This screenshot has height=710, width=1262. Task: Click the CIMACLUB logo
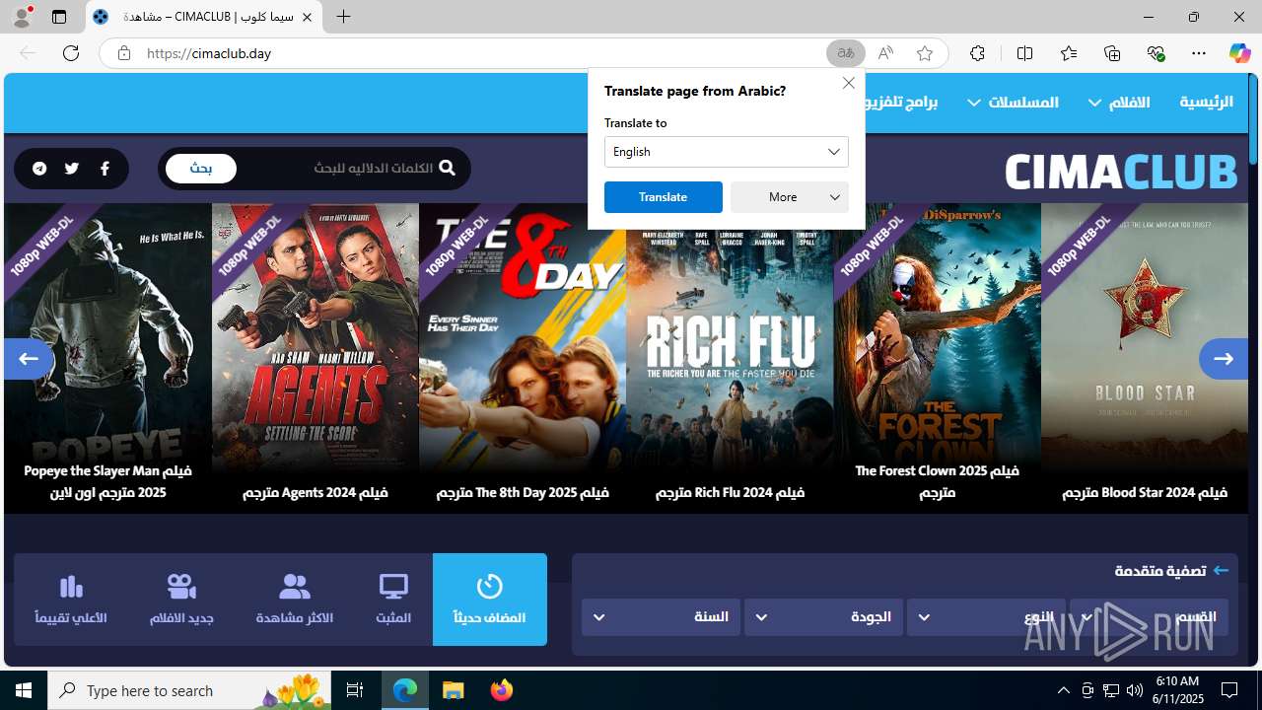(1121, 172)
